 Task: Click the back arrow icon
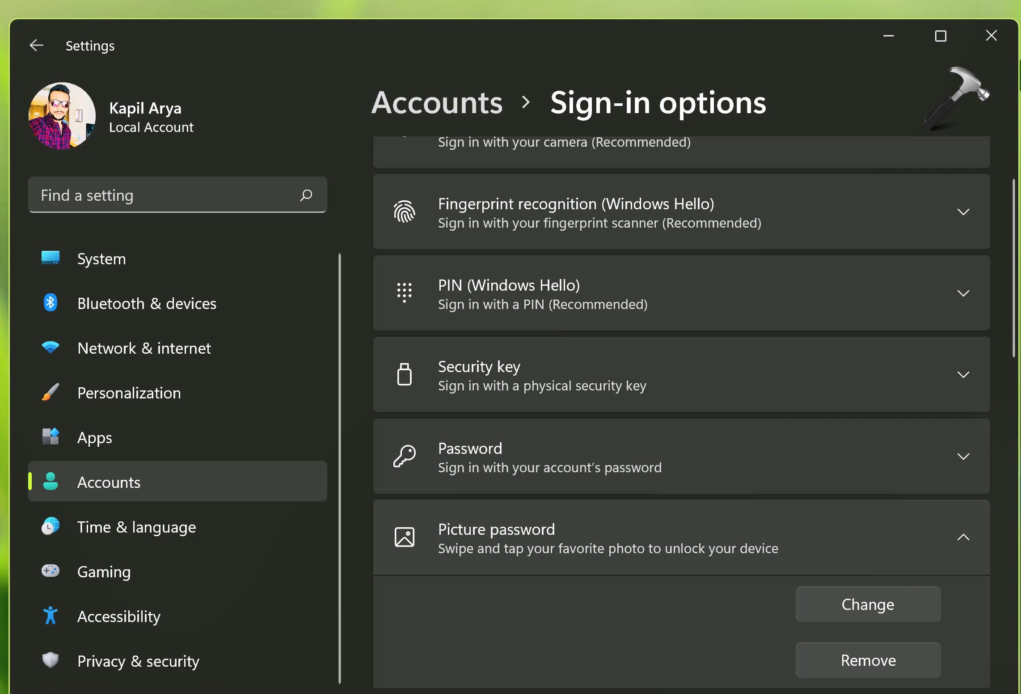pos(36,45)
